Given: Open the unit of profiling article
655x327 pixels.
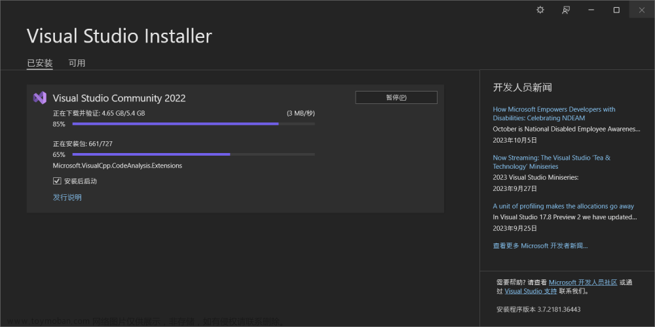Looking at the screenshot, I should (x=563, y=206).
